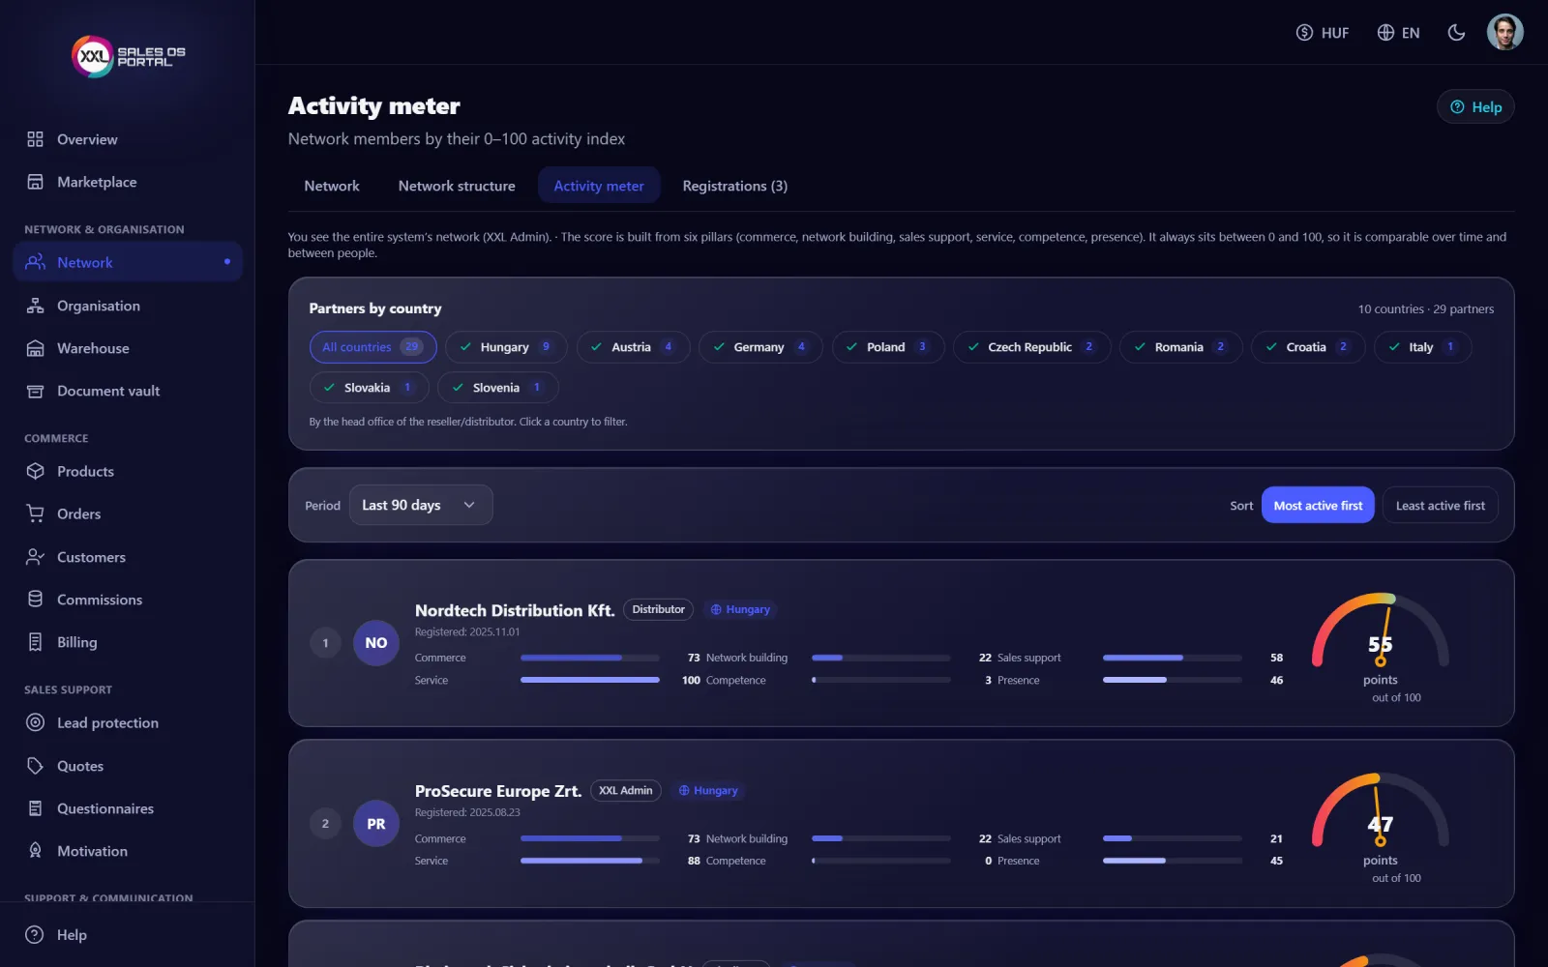Viewport: 1548px width, 967px height.
Task: Click the XXL Admin badge on ProSecure
Action: click(625, 791)
